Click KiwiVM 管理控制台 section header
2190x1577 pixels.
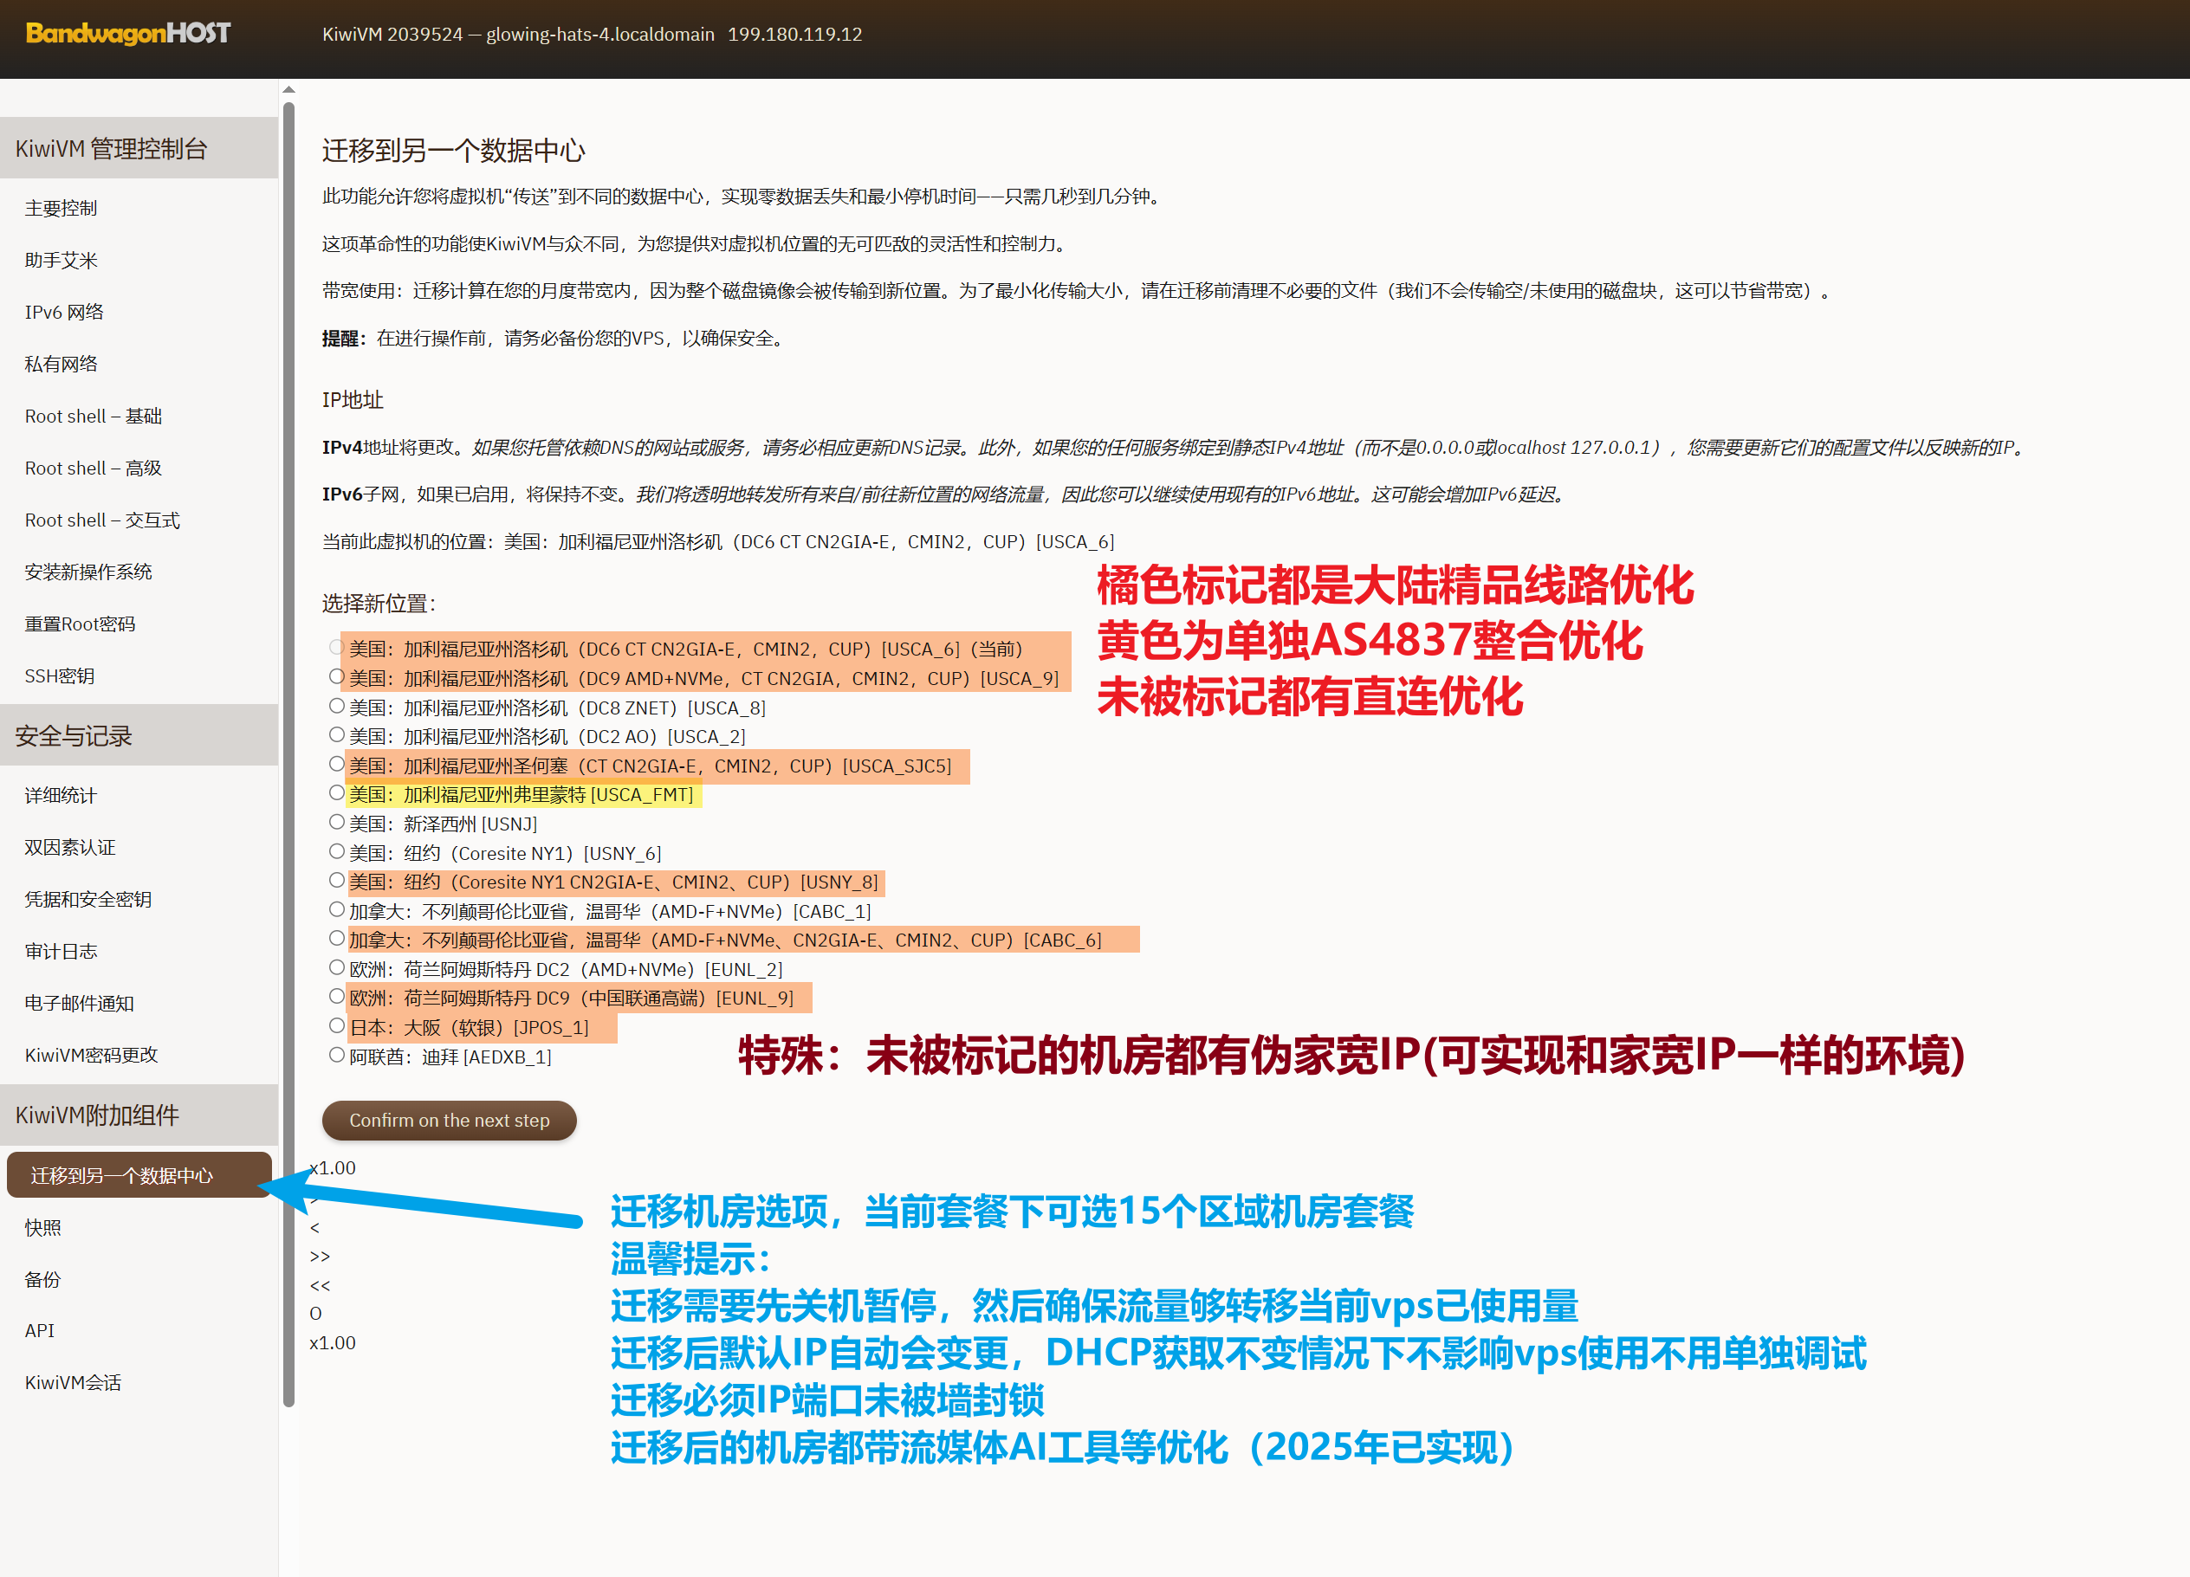coord(139,148)
